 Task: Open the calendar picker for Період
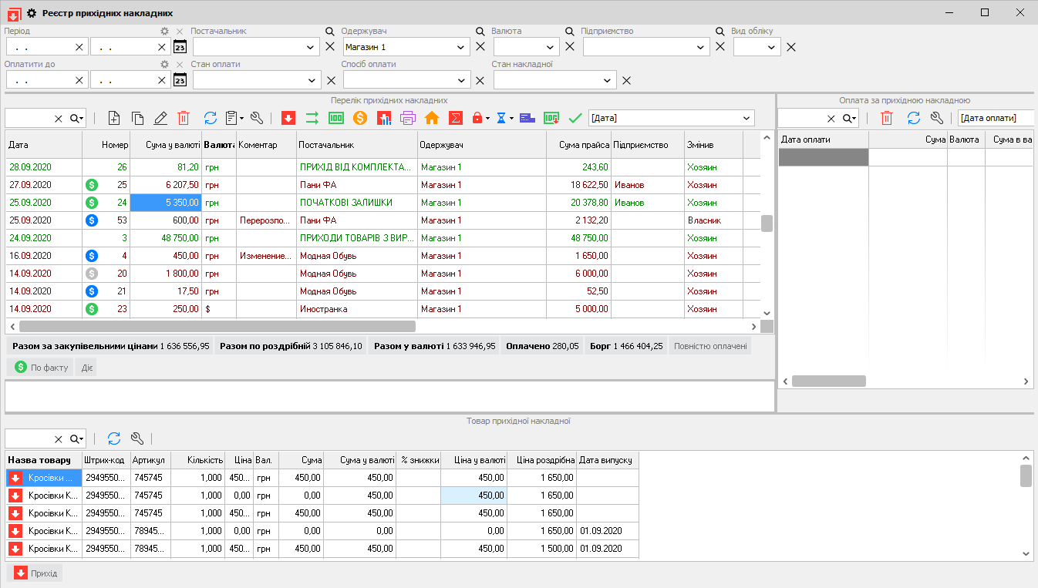[x=180, y=46]
